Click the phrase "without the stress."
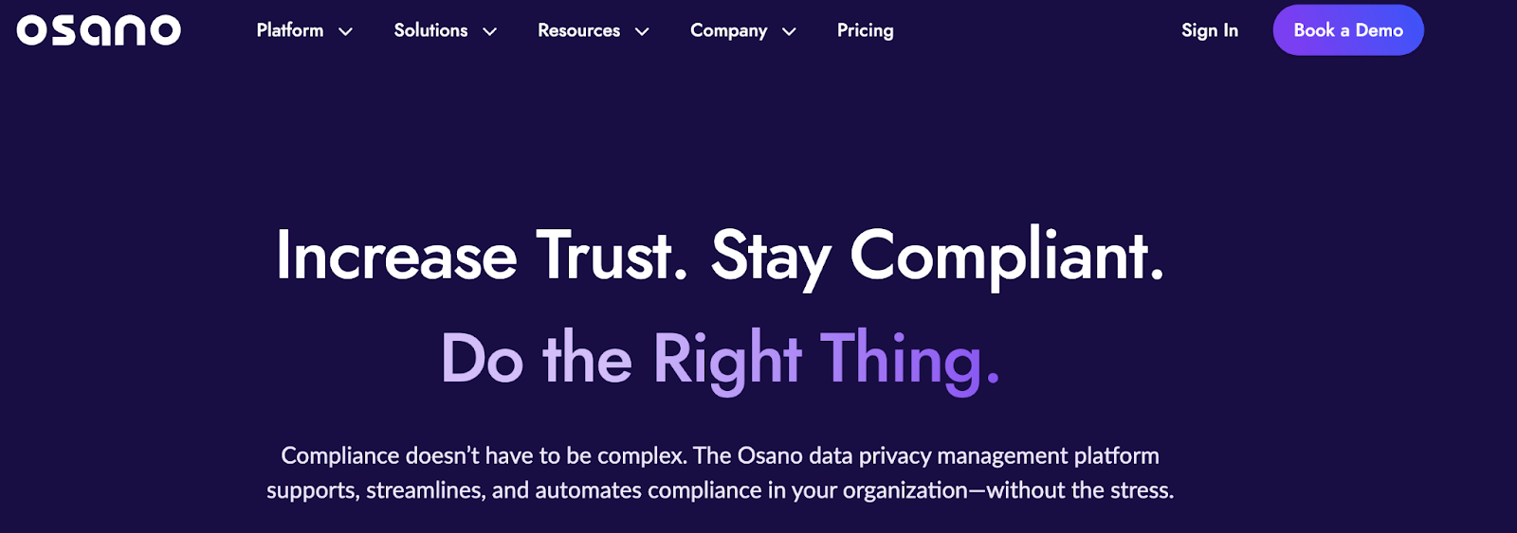Image resolution: width=1517 pixels, height=533 pixels. 1080,490
